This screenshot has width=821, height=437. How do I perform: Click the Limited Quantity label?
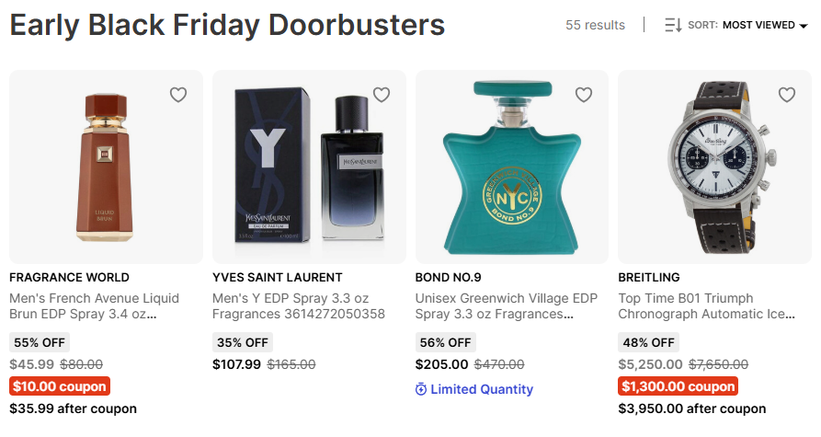(482, 389)
